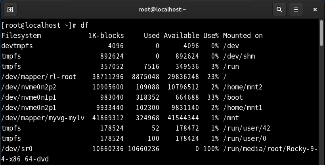Click the 4-x86_64-dvd wrapped line
The image size is (325, 165).
pos(25,159)
